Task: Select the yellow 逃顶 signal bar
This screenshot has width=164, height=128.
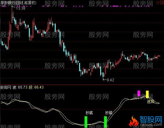Action: tap(147, 94)
